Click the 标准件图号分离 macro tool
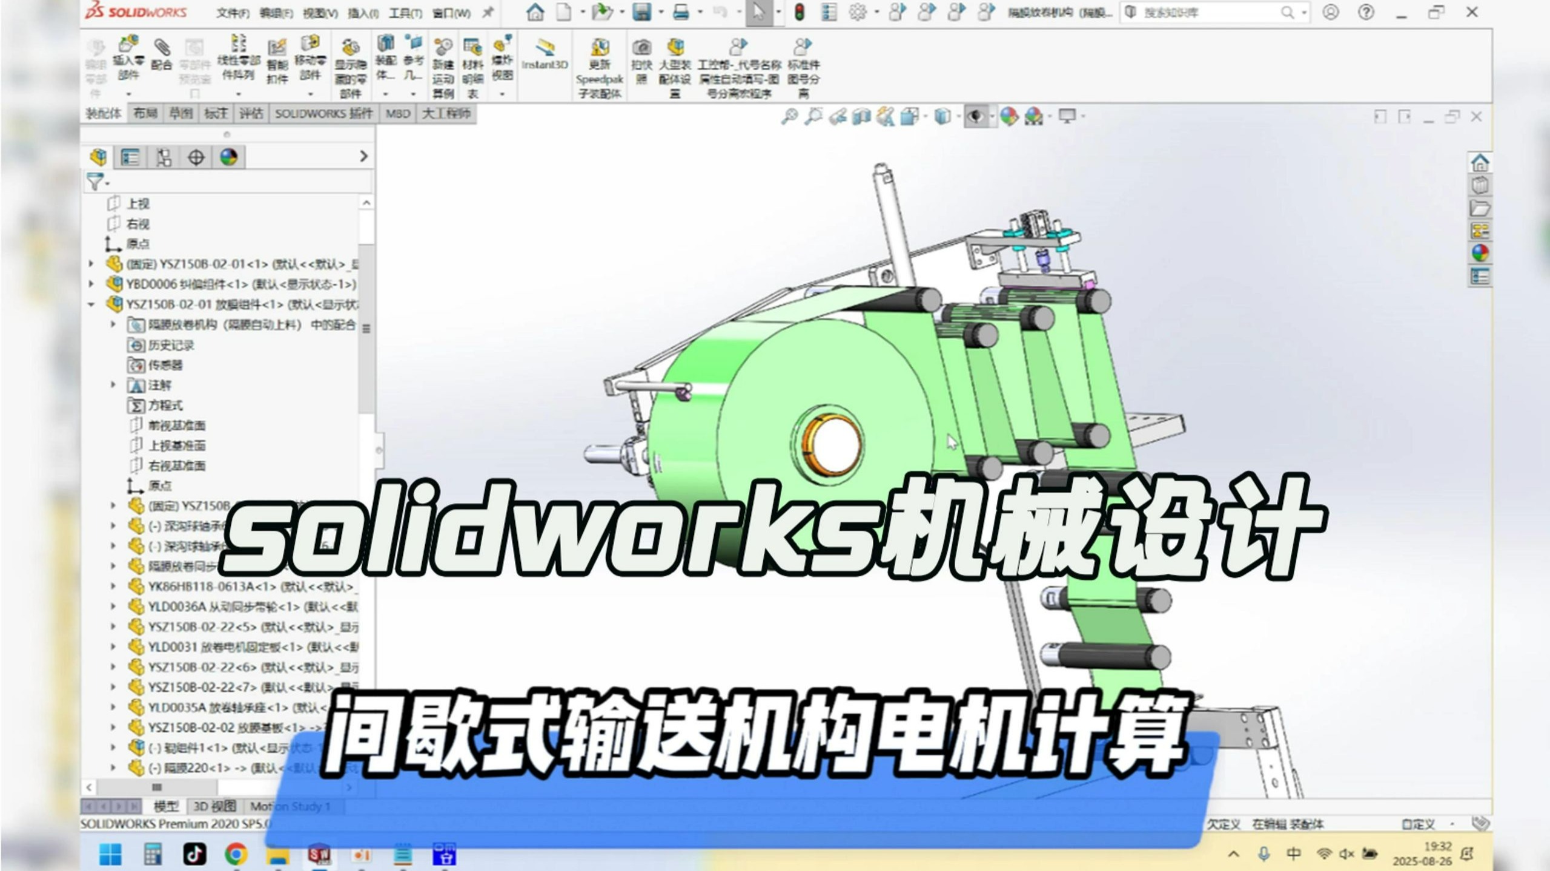The width and height of the screenshot is (1550, 871). pos(803,68)
